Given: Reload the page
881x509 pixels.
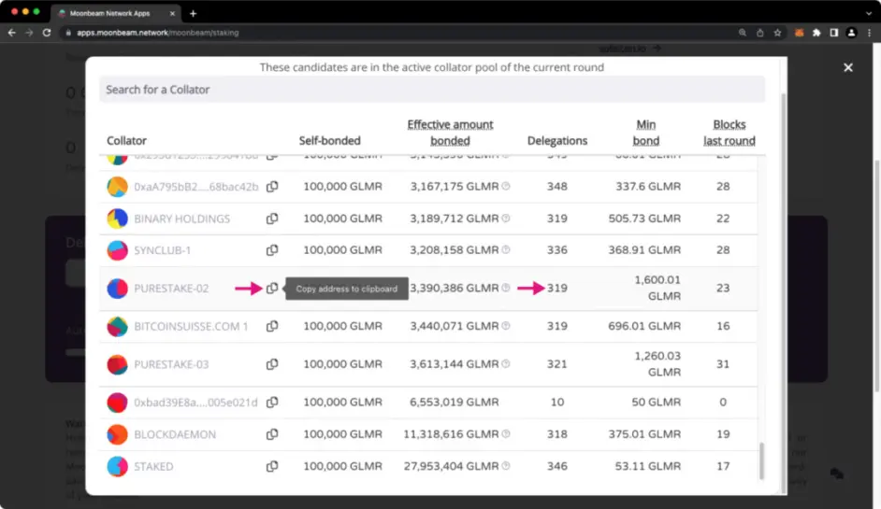Looking at the screenshot, I should (47, 33).
